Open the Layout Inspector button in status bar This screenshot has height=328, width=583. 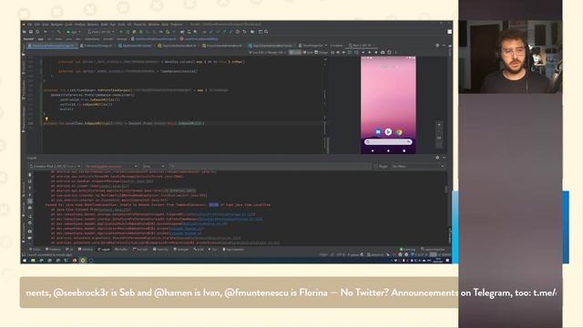pos(434,249)
